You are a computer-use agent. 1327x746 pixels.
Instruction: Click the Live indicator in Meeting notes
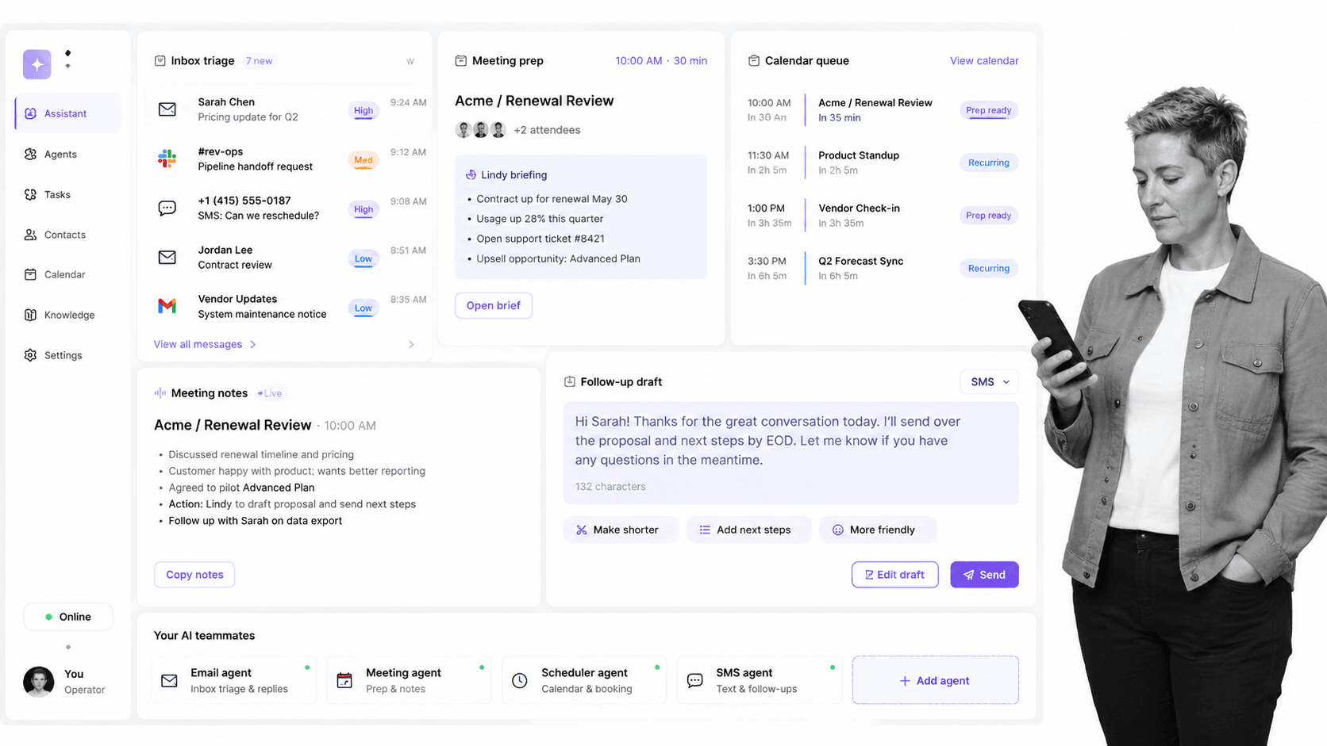click(x=271, y=393)
